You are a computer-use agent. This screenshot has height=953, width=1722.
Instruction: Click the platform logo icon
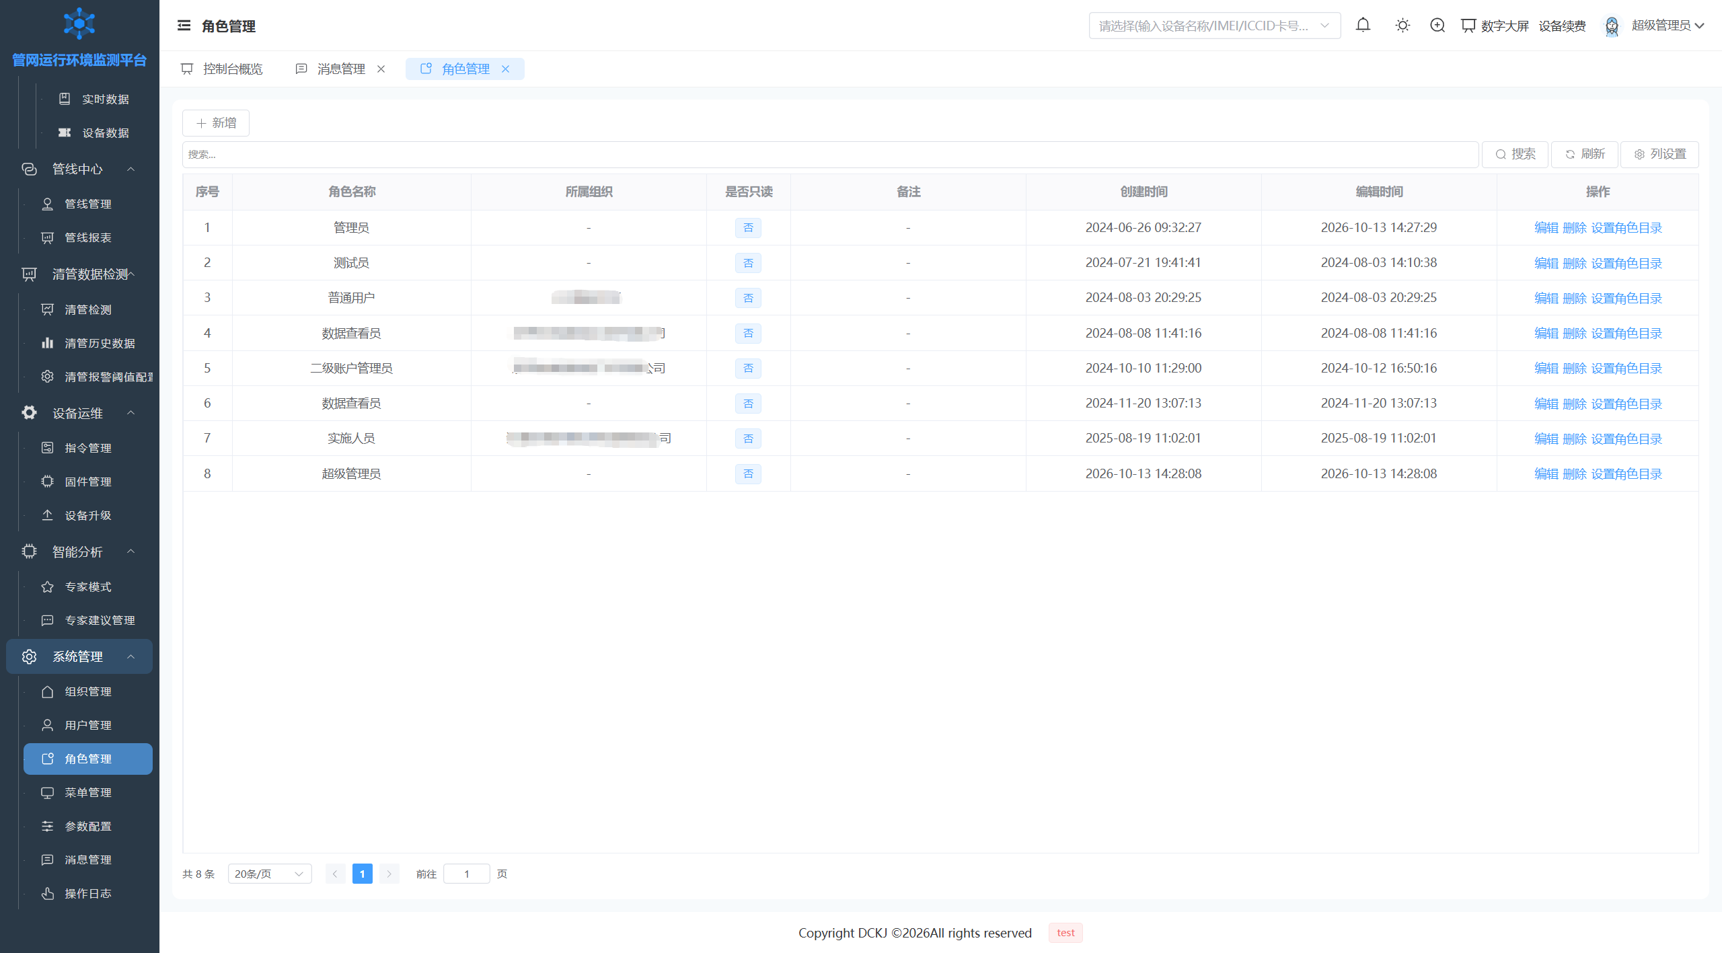(79, 24)
